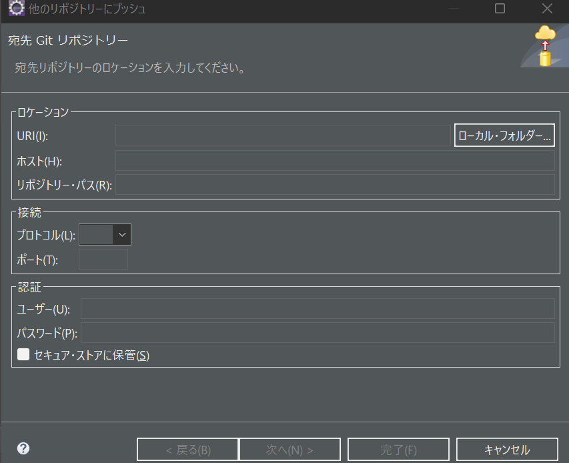The height and width of the screenshot is (463, 569).
Task: Click the push-to-cloud wizard banner icon
Action: click(544, 45)
